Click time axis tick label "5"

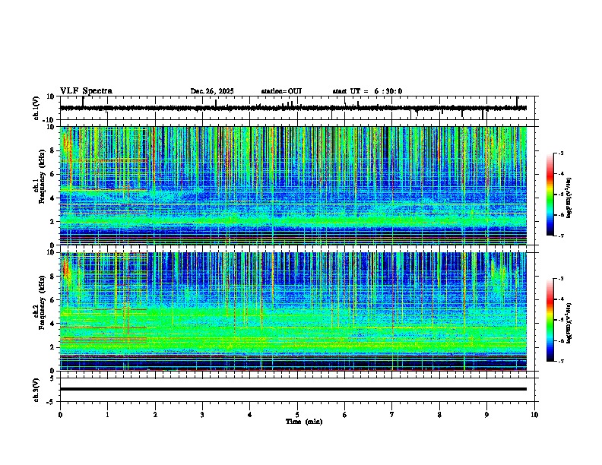(x=297, y=415)
